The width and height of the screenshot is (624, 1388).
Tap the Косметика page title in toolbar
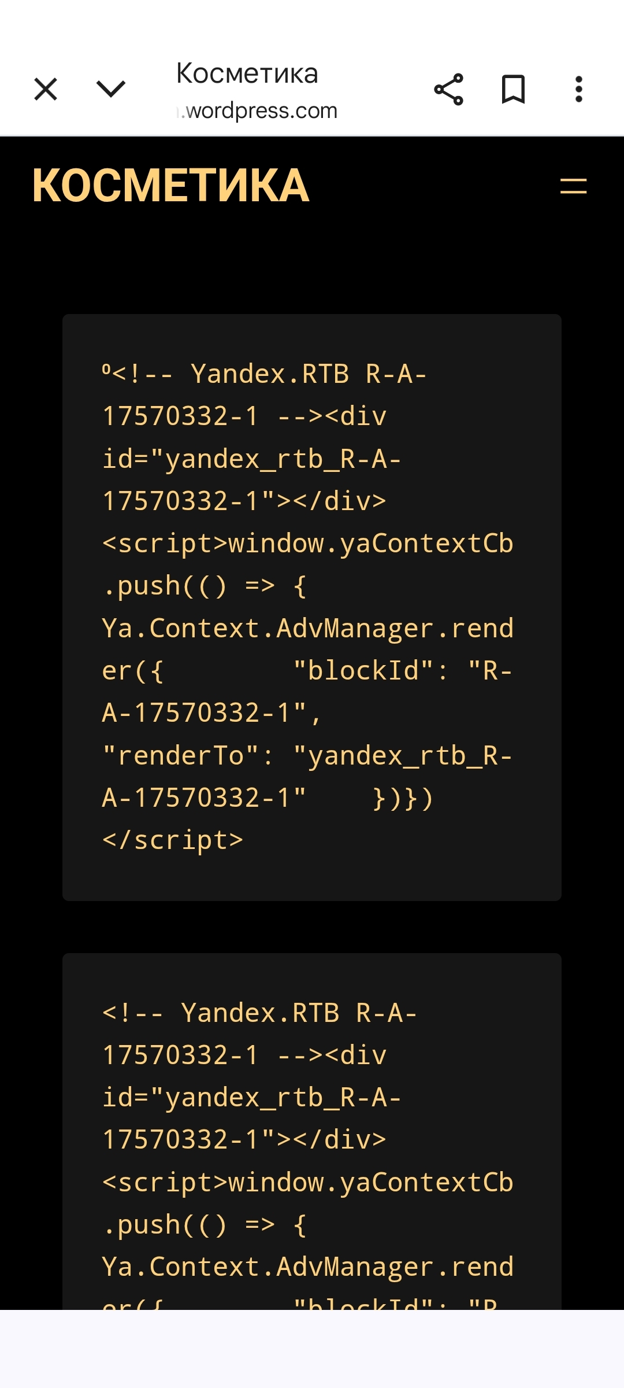click(x=247, y=73)
